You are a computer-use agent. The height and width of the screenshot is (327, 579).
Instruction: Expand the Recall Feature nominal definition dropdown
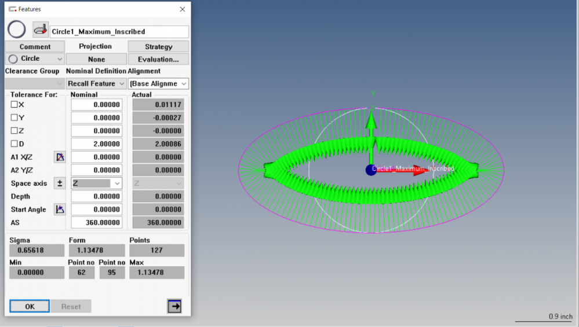[96, 83]
